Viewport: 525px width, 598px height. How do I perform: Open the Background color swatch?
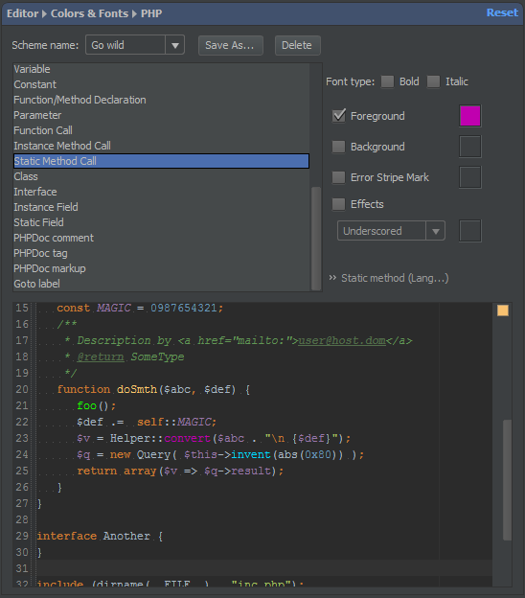click(470, 147)
